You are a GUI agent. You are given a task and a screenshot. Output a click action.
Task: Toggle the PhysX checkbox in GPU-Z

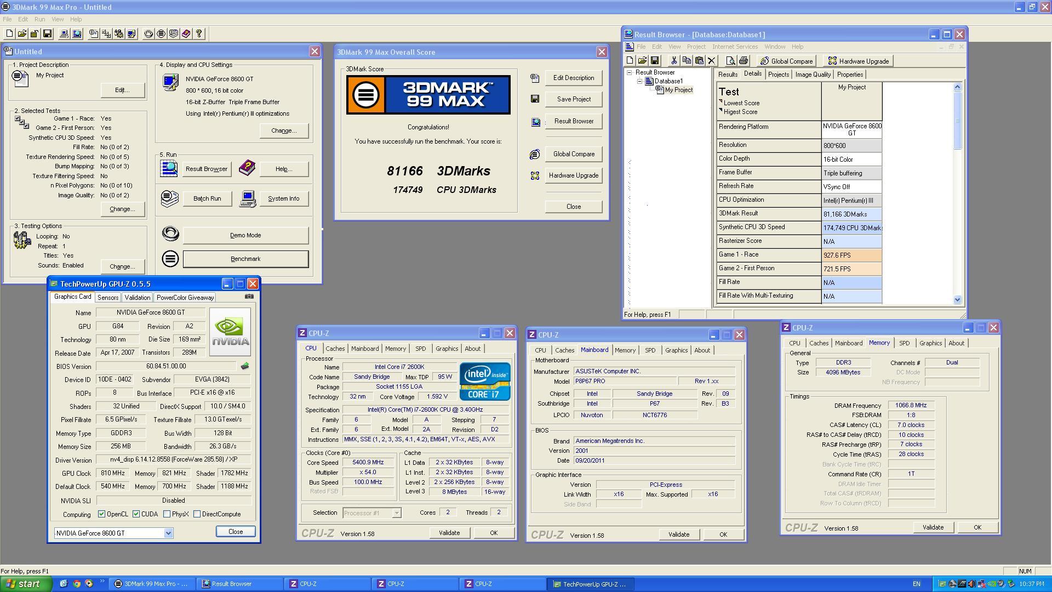point(167,514)
